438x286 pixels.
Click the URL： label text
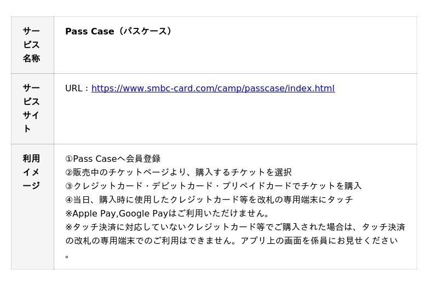(77, 89)
